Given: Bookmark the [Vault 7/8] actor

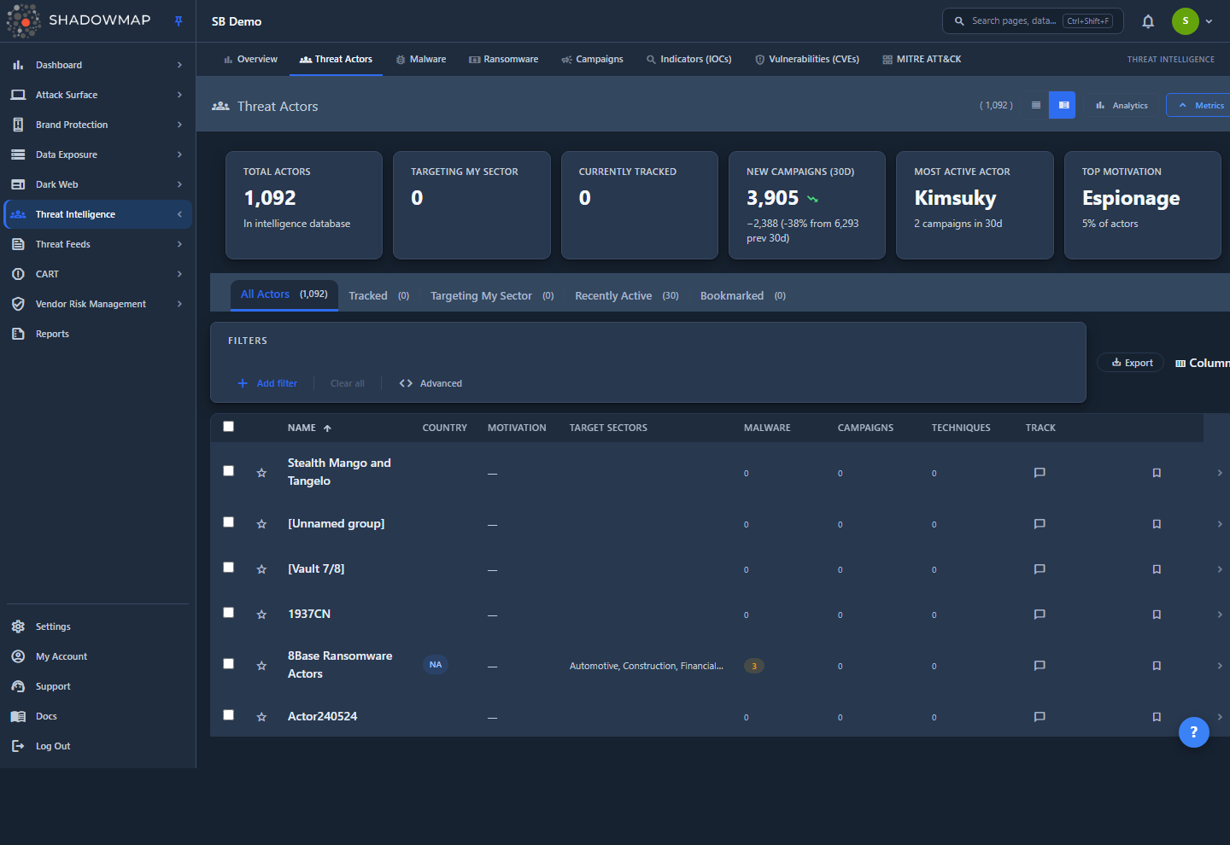Looking at the screenshot, I should (1157, 569).
